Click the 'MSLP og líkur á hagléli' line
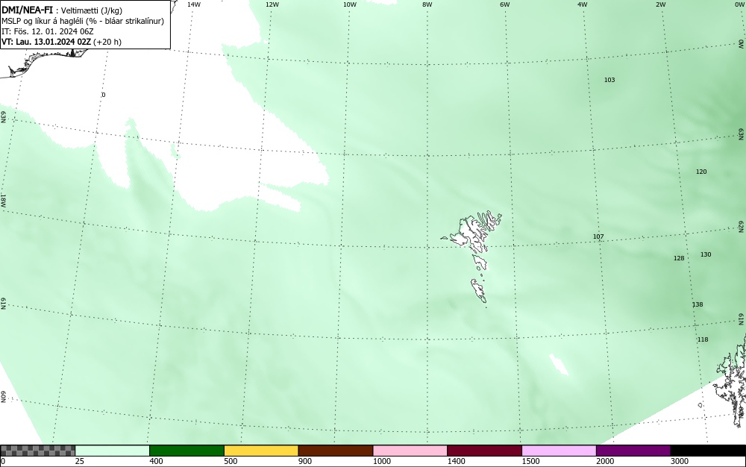746x467 pixels. (83, 21)
